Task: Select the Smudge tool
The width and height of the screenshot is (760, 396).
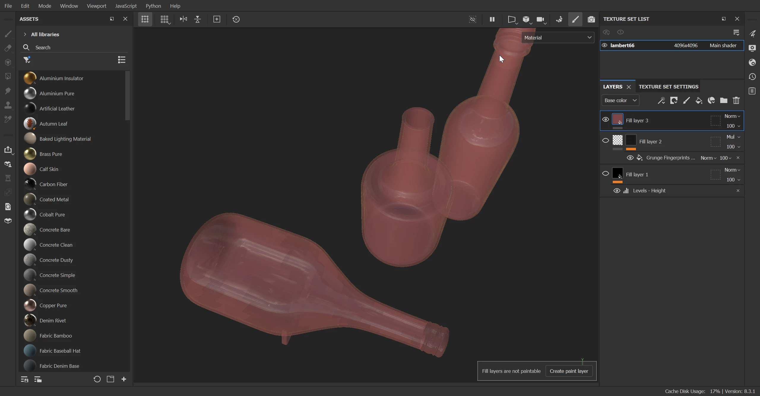Action: [x=8, y=91]
